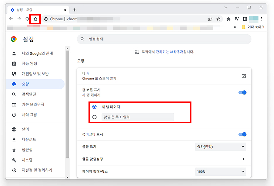This screenshot has width=274, height=186.
Task: Click the home button in toolbar
Action: click(36, 19)
